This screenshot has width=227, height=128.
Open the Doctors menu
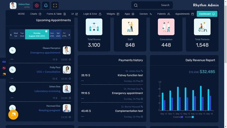(146, 14)
